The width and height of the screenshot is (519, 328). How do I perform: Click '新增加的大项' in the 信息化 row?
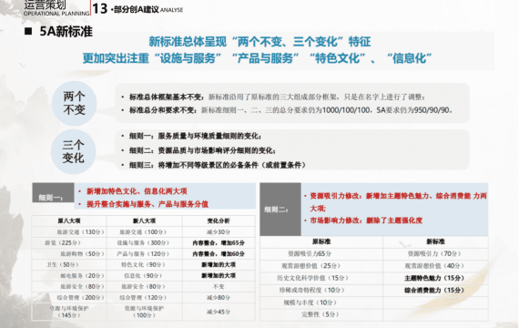click(219, 276)
